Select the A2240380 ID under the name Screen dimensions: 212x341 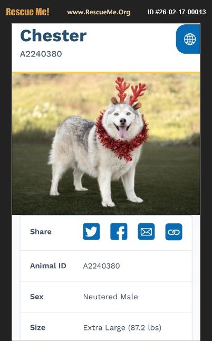coord(41,54)
